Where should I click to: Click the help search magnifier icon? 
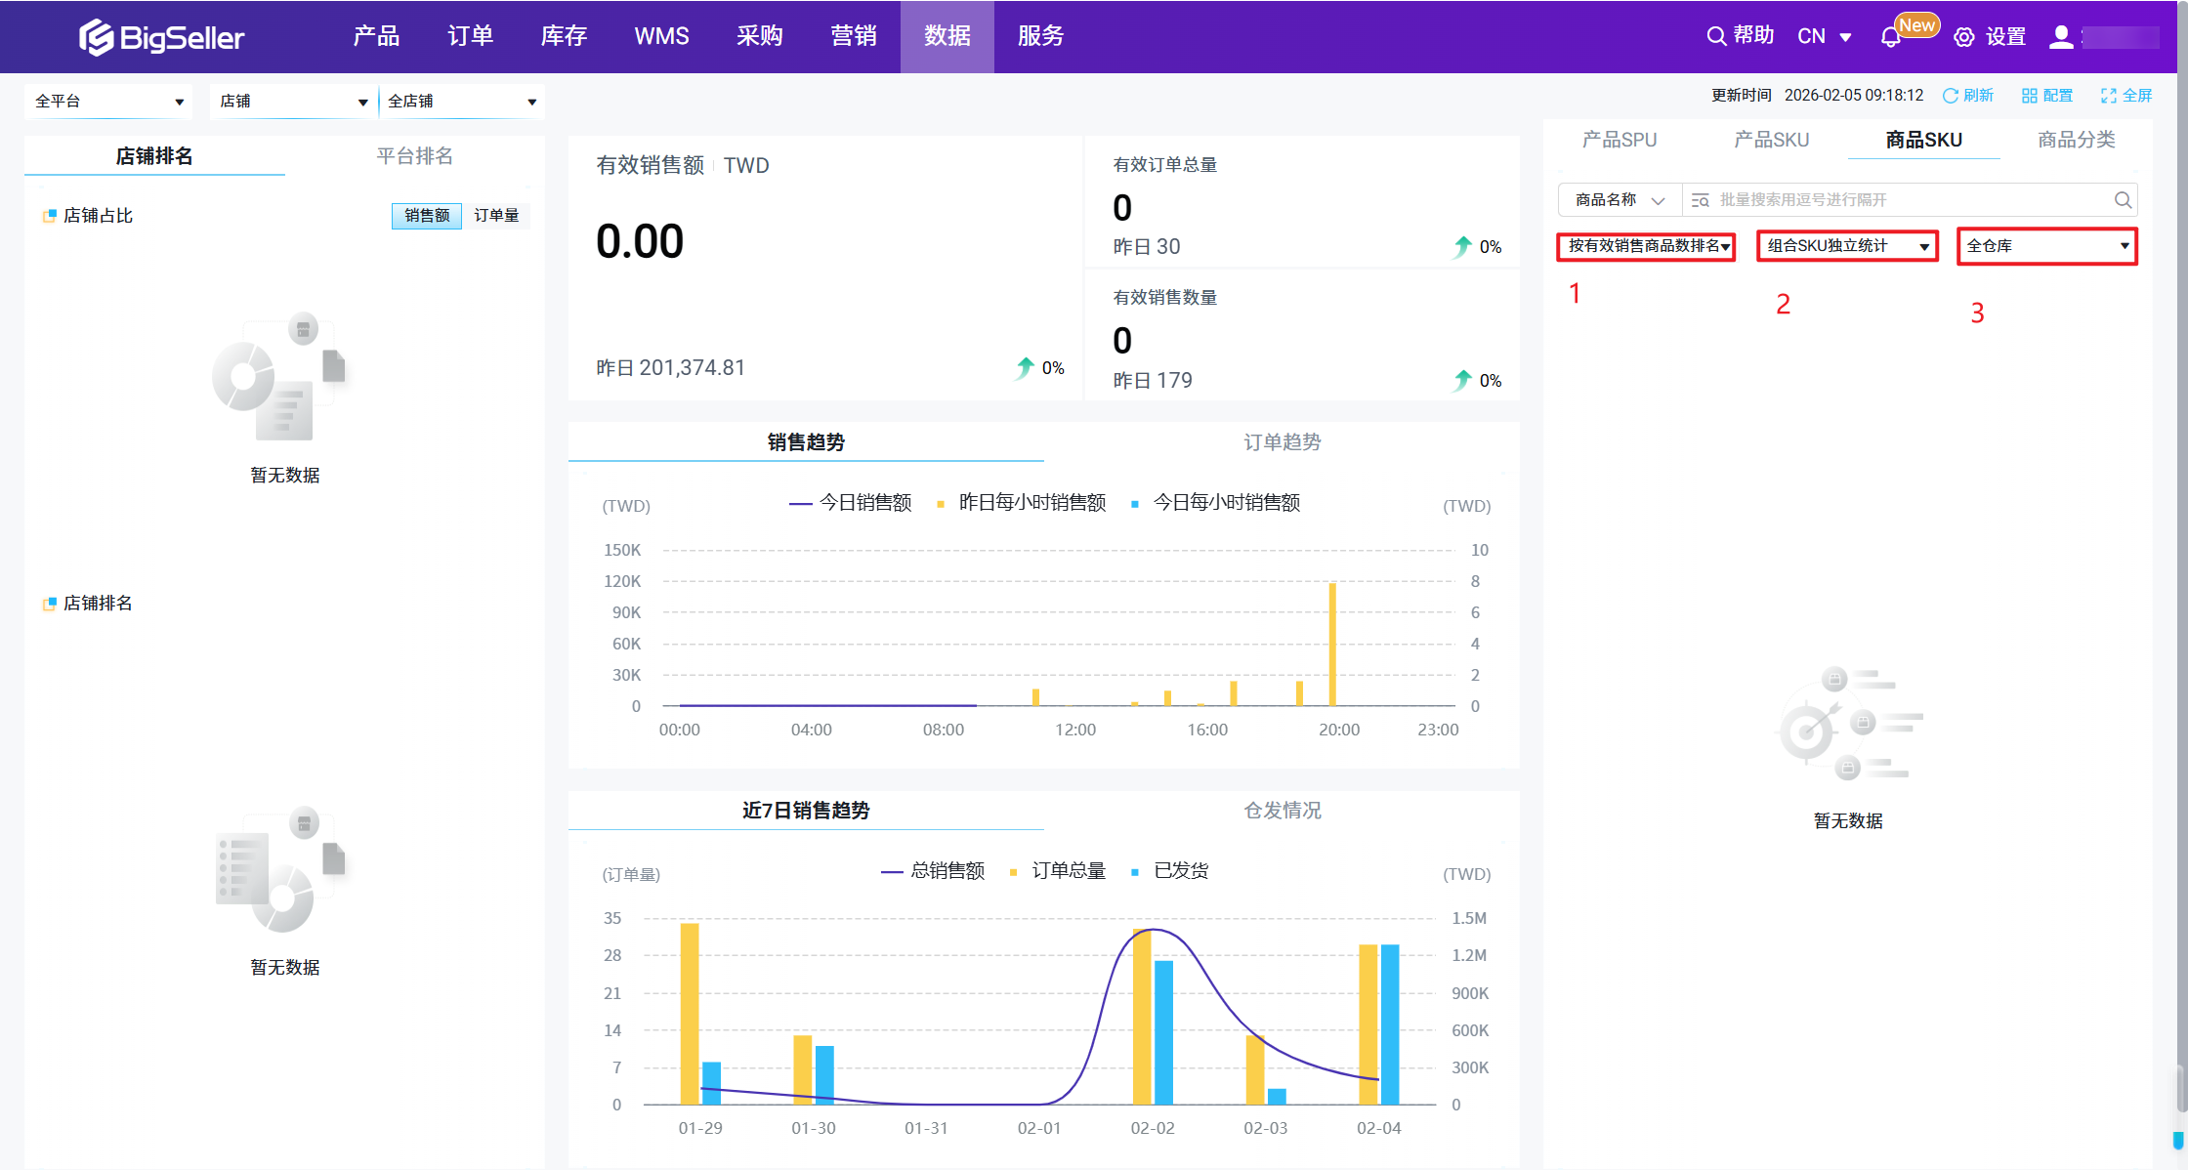coord(1716,36)
